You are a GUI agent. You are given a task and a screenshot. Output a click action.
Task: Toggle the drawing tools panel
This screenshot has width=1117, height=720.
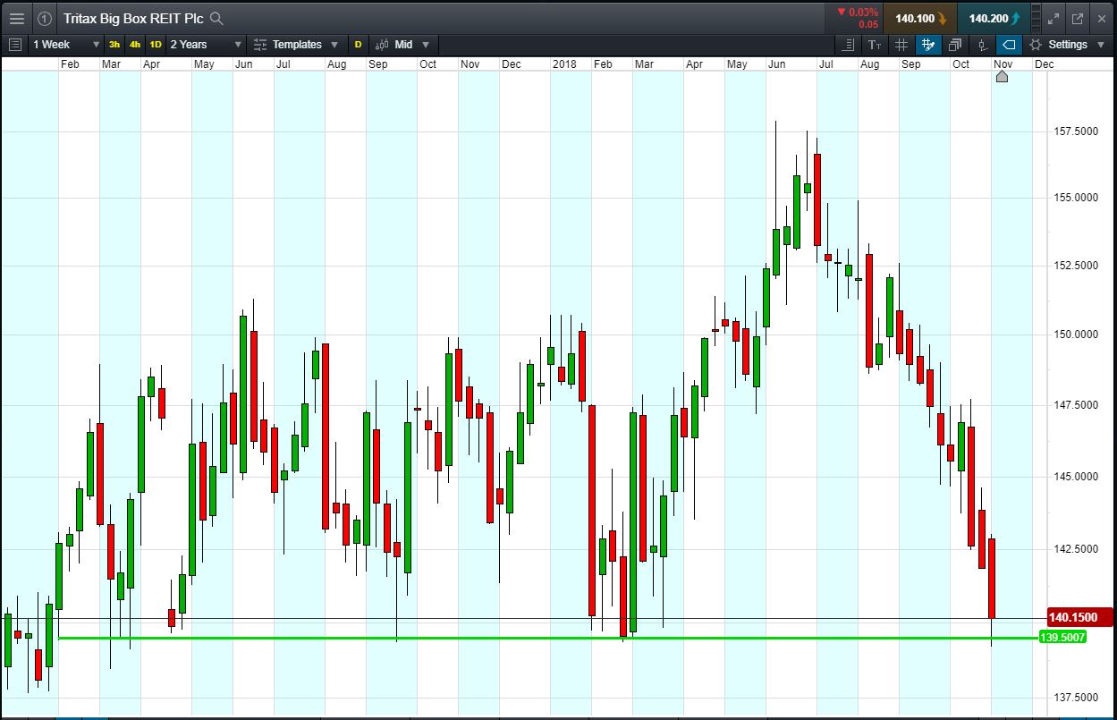(x=927, y=44)
